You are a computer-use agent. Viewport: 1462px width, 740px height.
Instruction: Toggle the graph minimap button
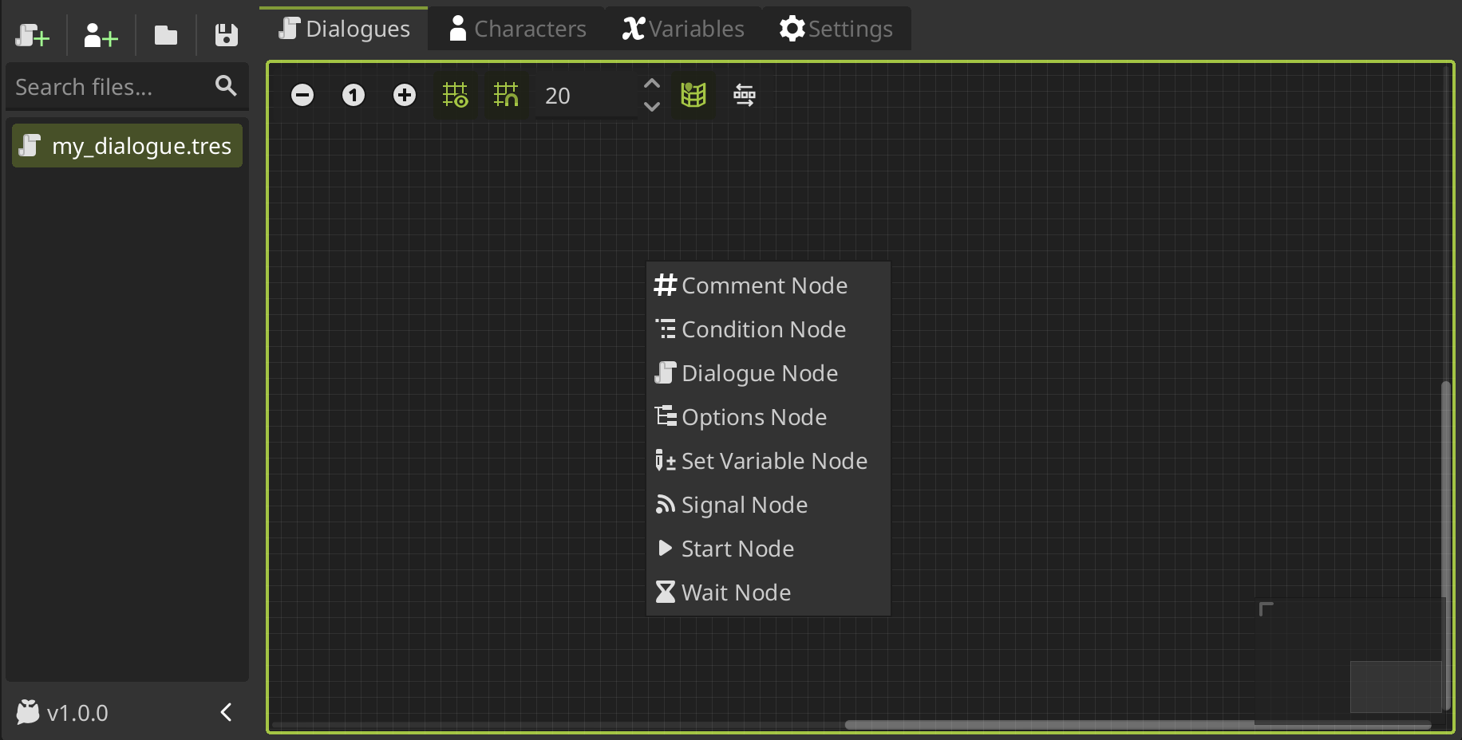coord(693,96)
